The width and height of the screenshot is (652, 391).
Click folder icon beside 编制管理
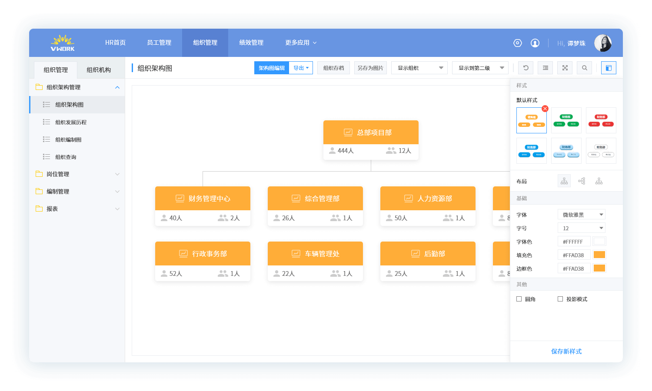tap(39, 191)
